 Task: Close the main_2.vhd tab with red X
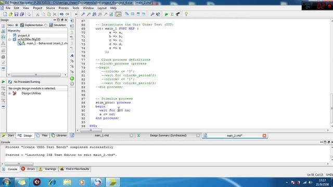click(264, 136)
